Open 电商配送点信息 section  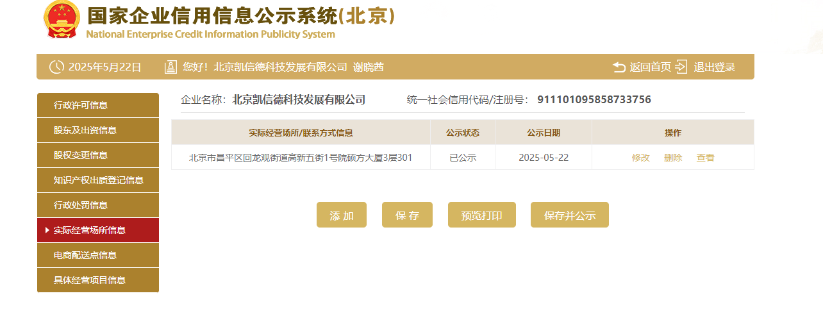click(x=98, y=255)
